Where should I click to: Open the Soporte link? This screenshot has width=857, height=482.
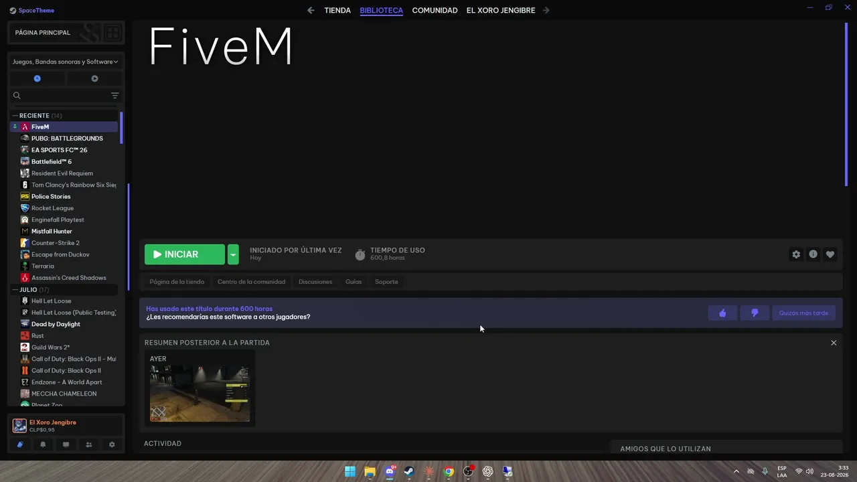[x=386, y=282]
